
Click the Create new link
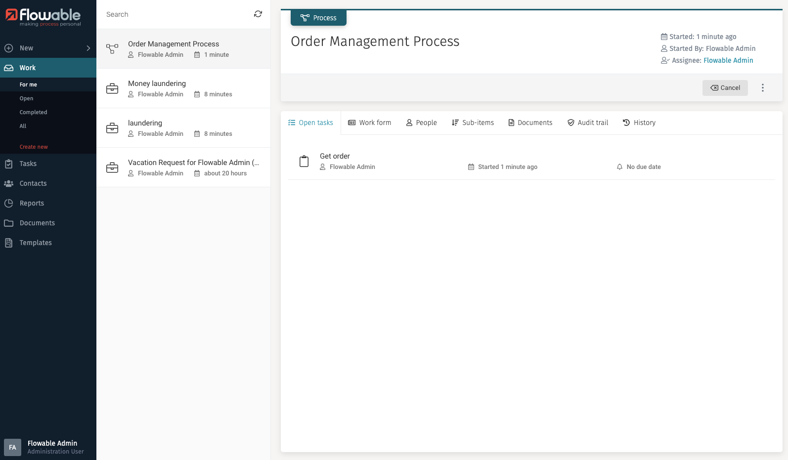click(34, 147)
